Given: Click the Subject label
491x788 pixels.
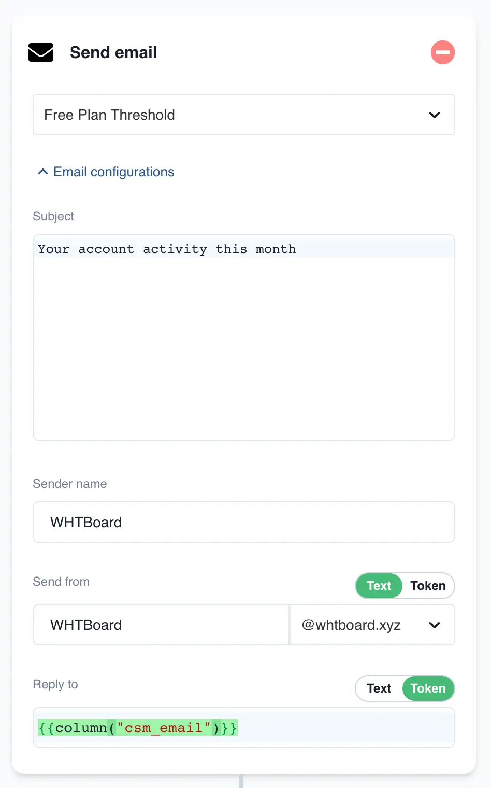Looking at the screenshot, I should 53,216.
